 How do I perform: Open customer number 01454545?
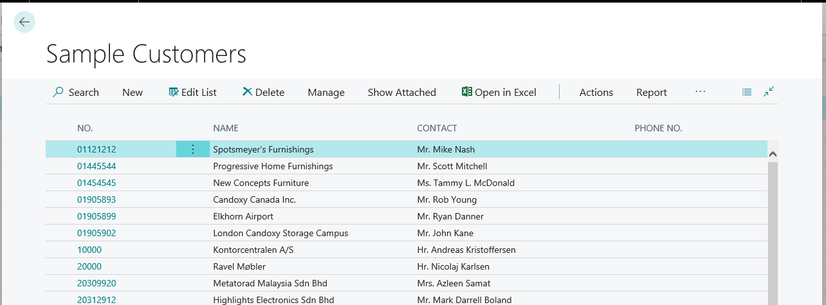point(96,183)
